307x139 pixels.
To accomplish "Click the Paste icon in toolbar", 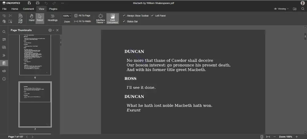I will point(4,21).
